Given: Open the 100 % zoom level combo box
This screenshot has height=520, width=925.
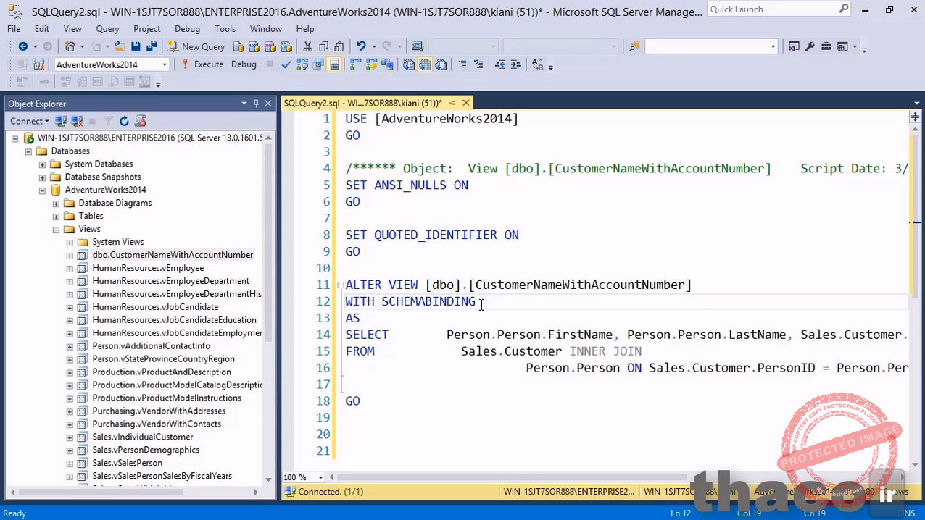Looking at the screenshot, I should [x=320, y=477].
